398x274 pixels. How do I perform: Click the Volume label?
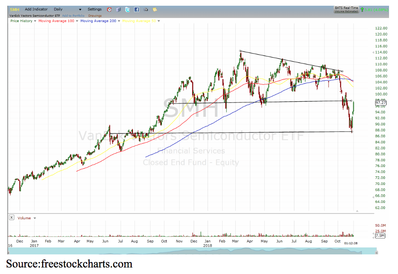[x=24, y=218]
